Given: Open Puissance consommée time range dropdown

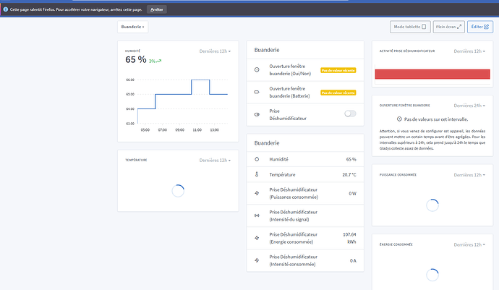Looking at the screenshot, I should click(x=469, y=175).
